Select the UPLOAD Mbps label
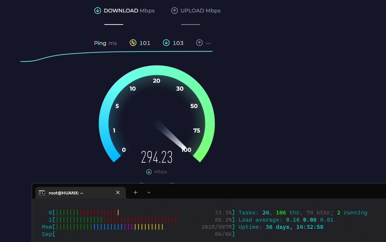 tap(200, 11)
